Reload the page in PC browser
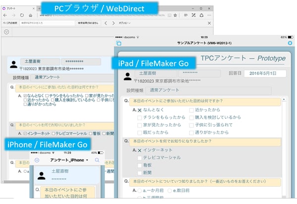 [22, 15]
